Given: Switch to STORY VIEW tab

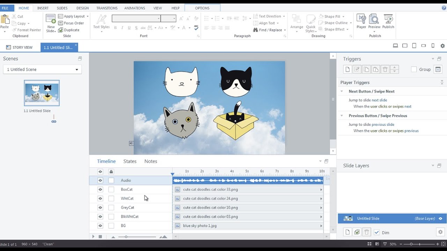Looking at the screenshot, I should [20, 47].
